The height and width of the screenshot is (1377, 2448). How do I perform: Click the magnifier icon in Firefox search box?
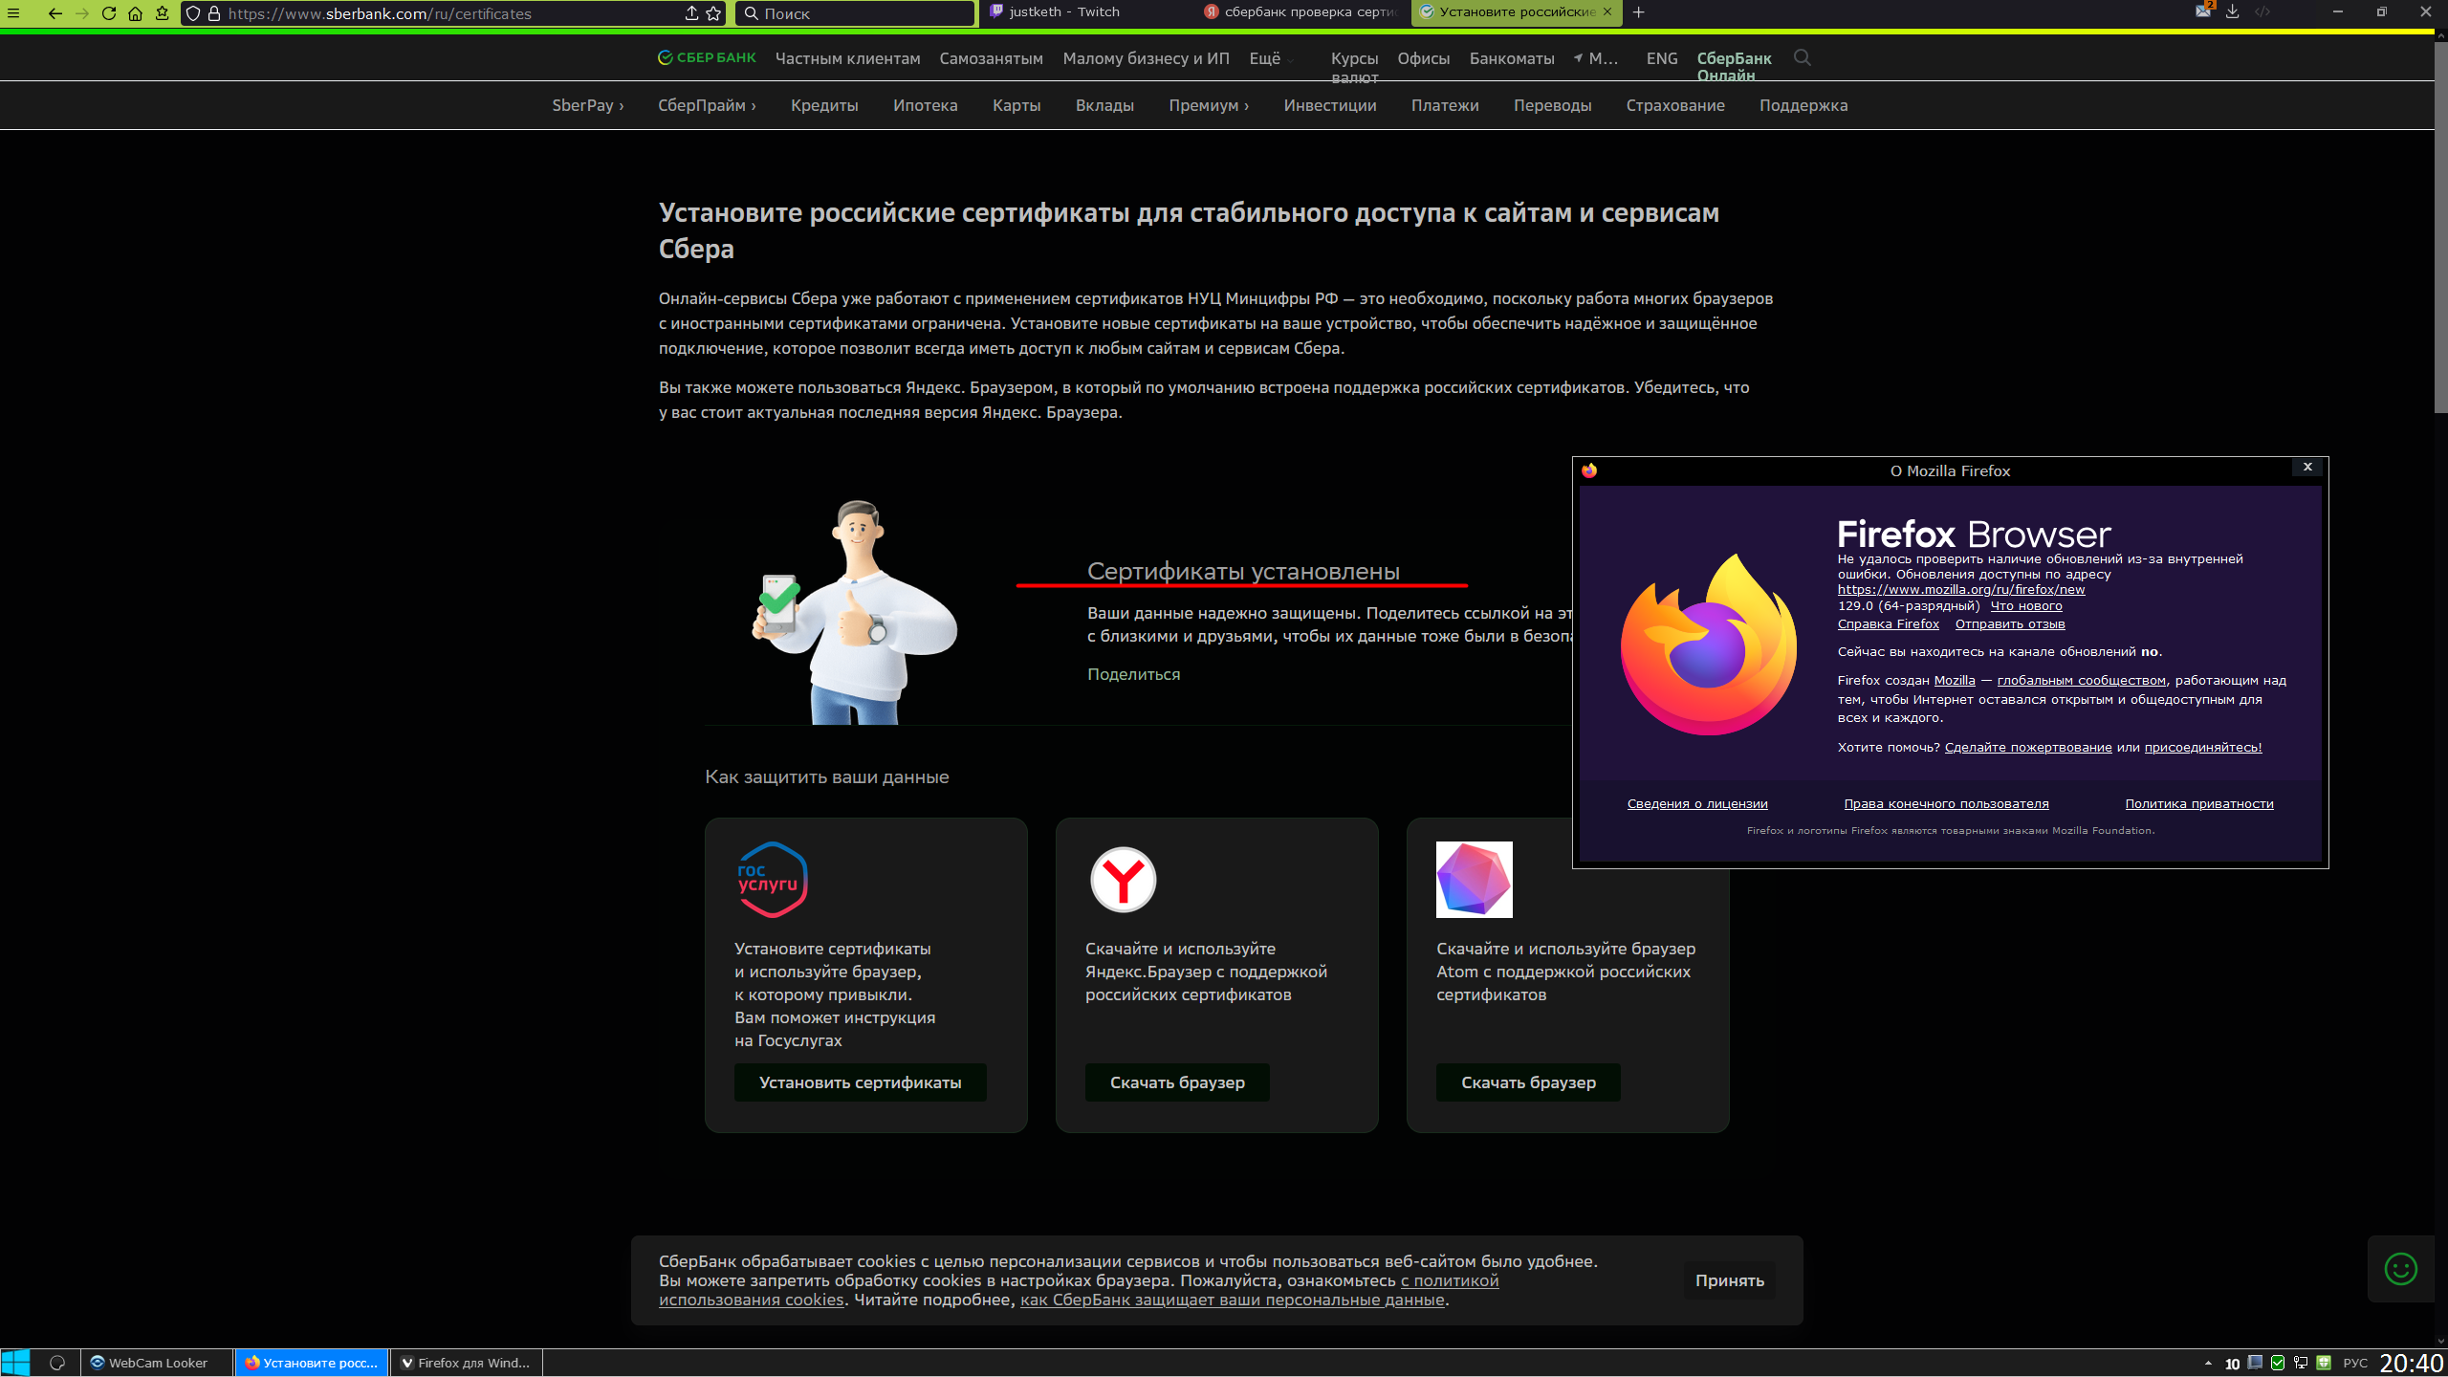pyautogui.click(x=752, y=13)
